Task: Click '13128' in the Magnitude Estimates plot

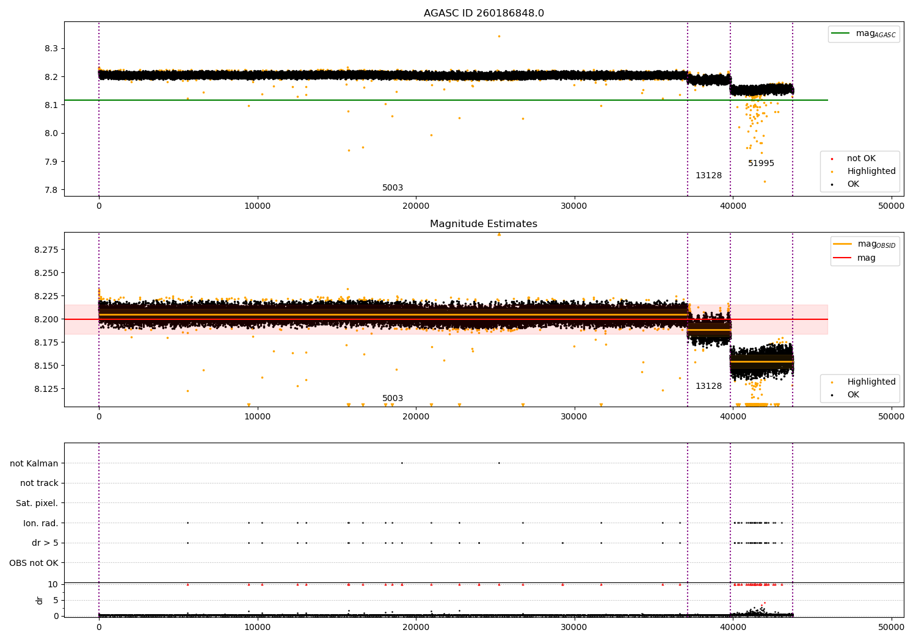Action: pyautogui.click(x=708, y=386)
